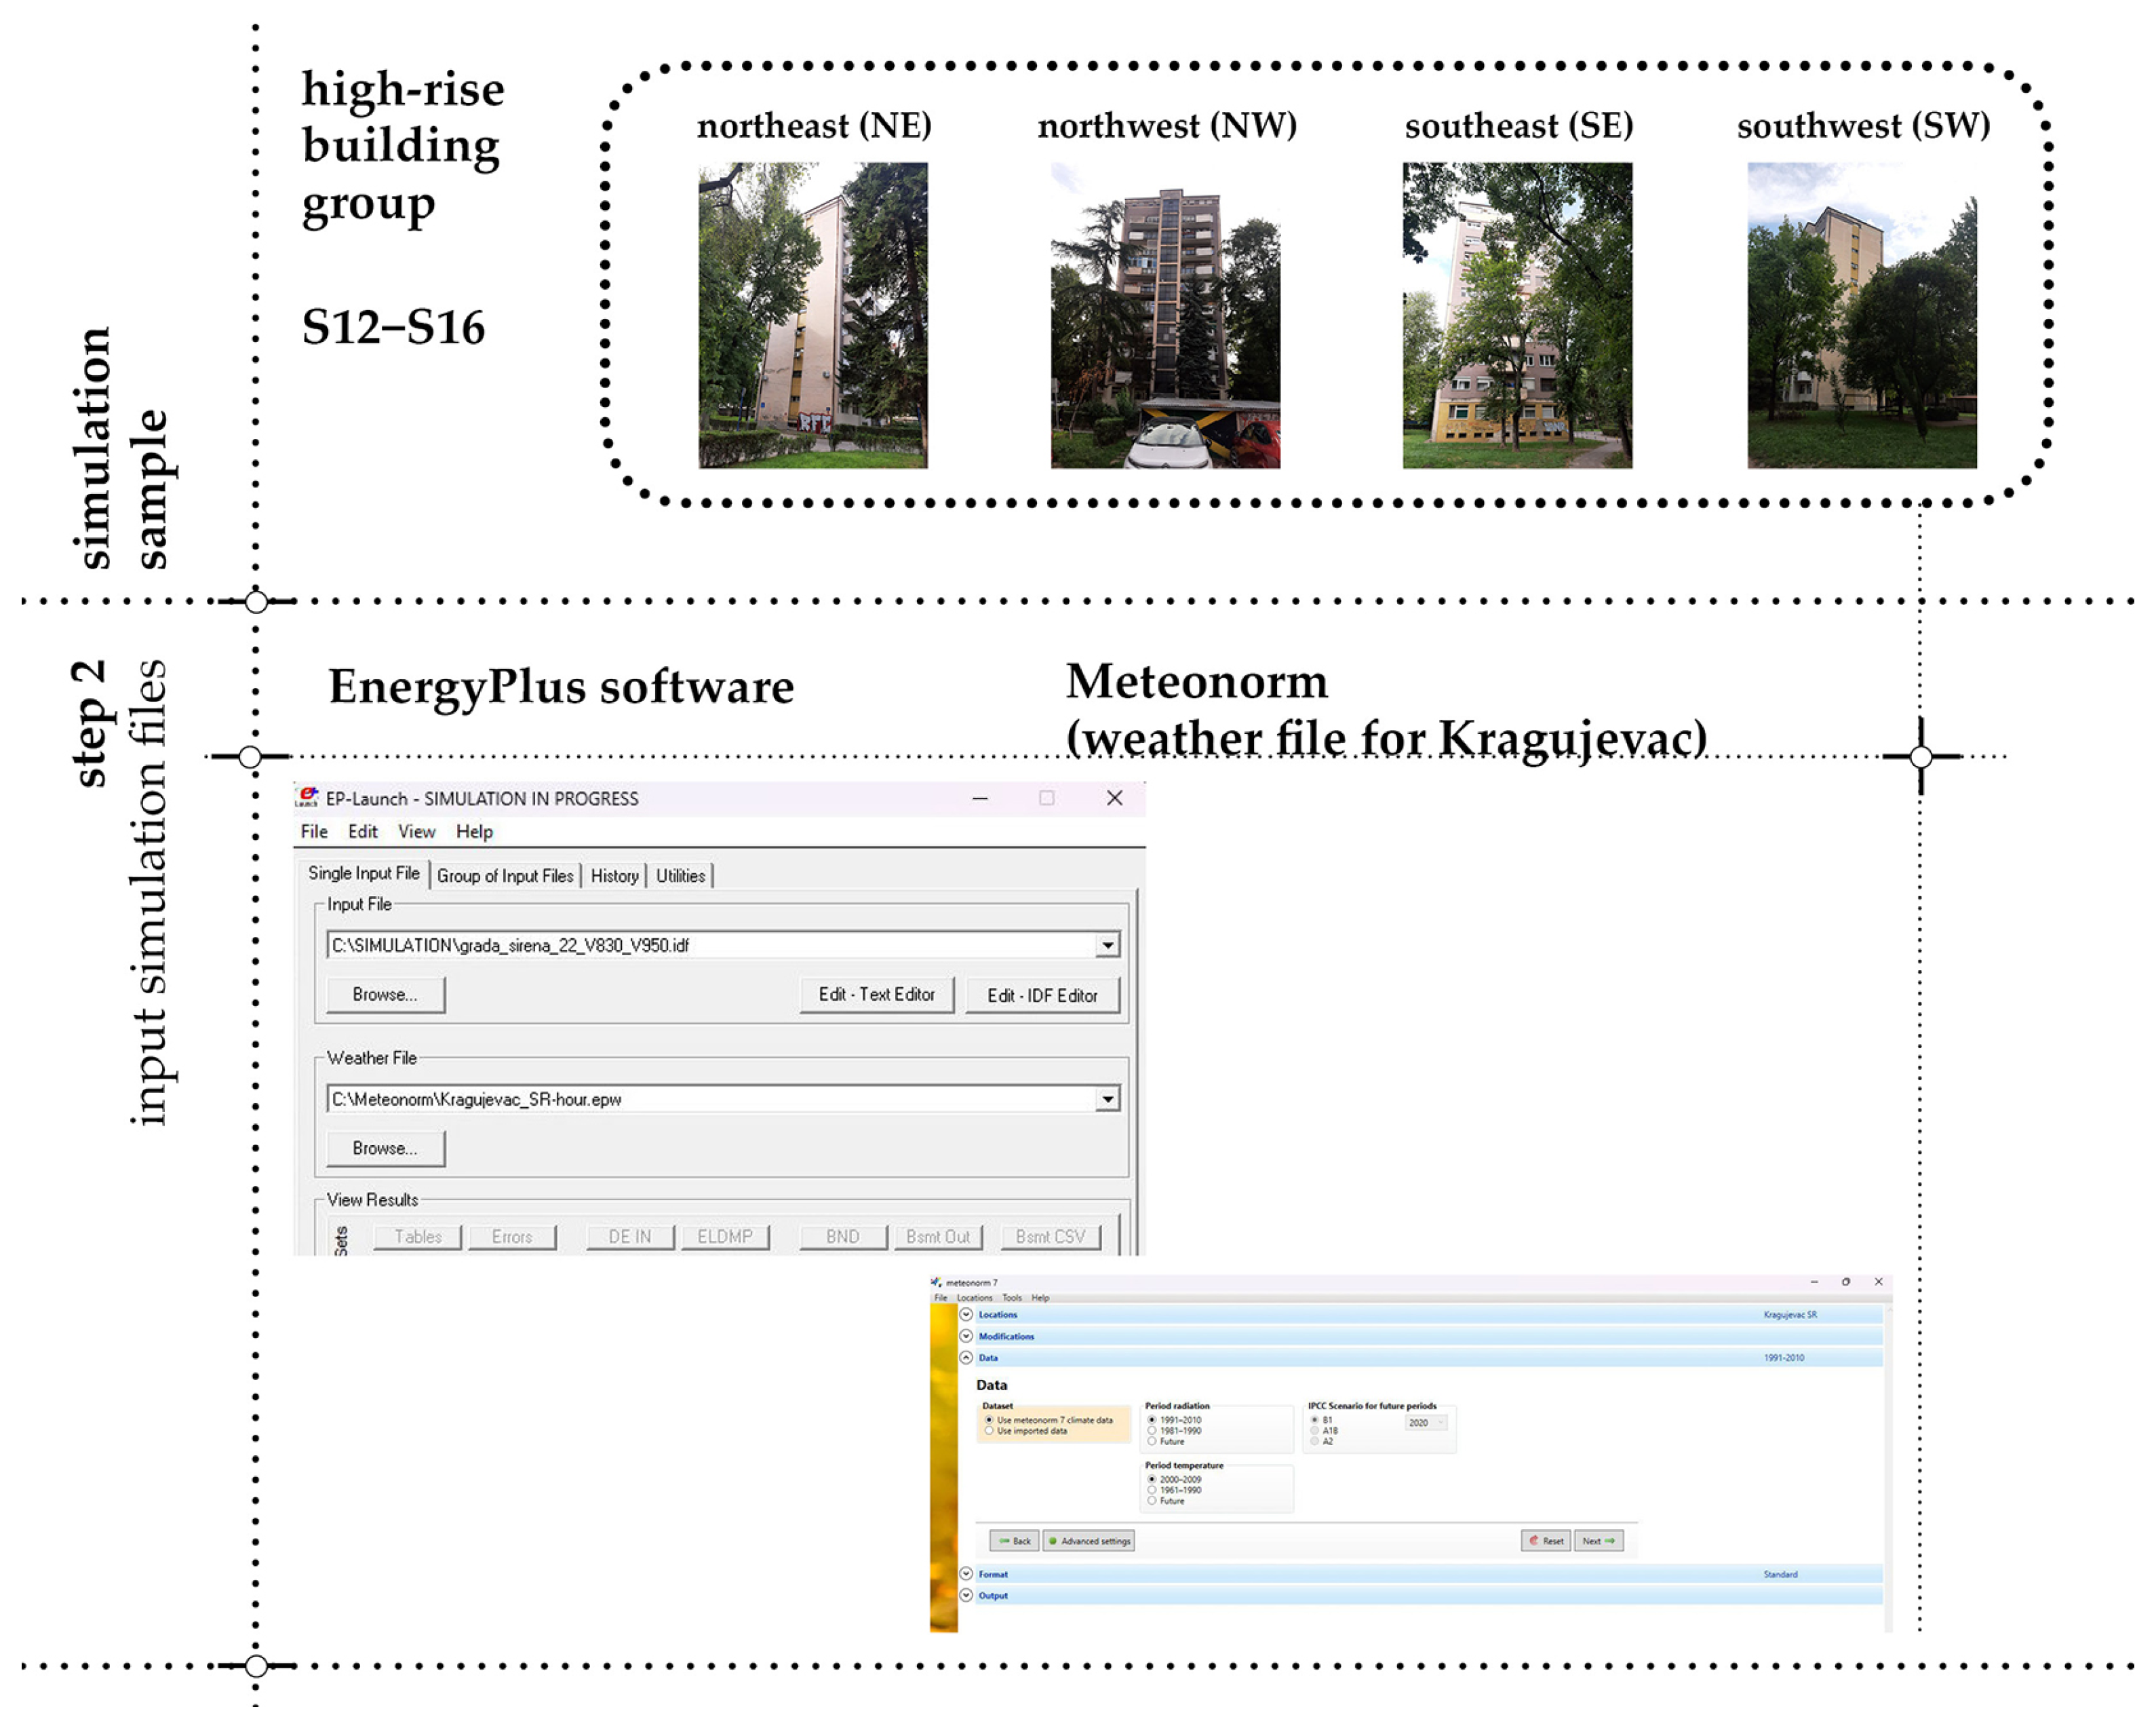
Task: Open Advanced settings with the green dot icon
Action: coord(1089,1541)
